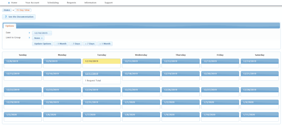
Task: Open the Support menu
Action: click(109, 3)
